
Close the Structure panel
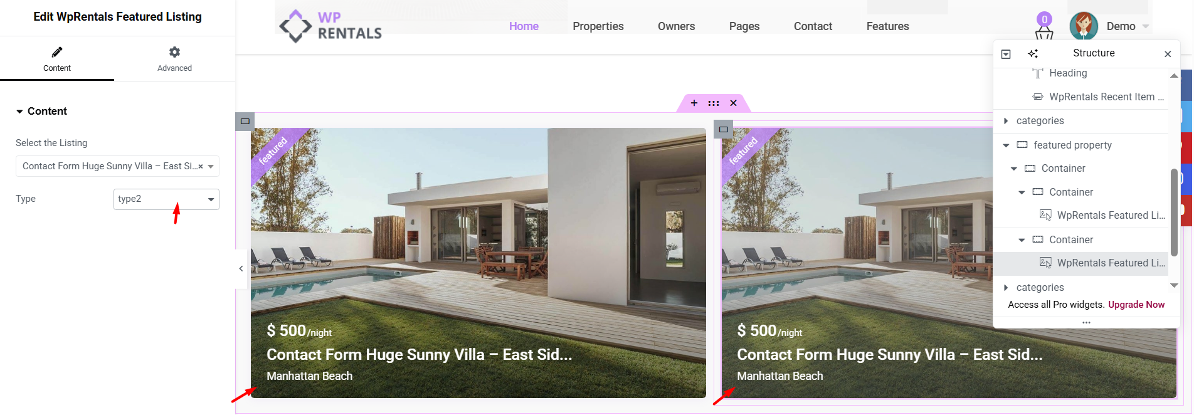(1168, 54)
